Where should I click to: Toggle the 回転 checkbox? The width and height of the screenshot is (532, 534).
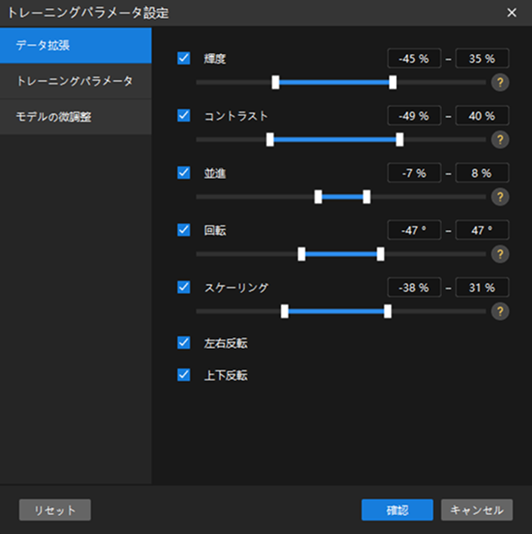tap(184, 230)
